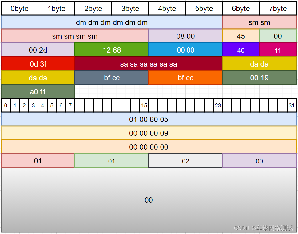Select the 1byte header cell
Screen dimensions: 298x234
(x=57, y=8)
